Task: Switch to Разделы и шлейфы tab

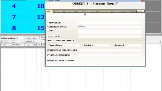Action: tap(105, 11)
